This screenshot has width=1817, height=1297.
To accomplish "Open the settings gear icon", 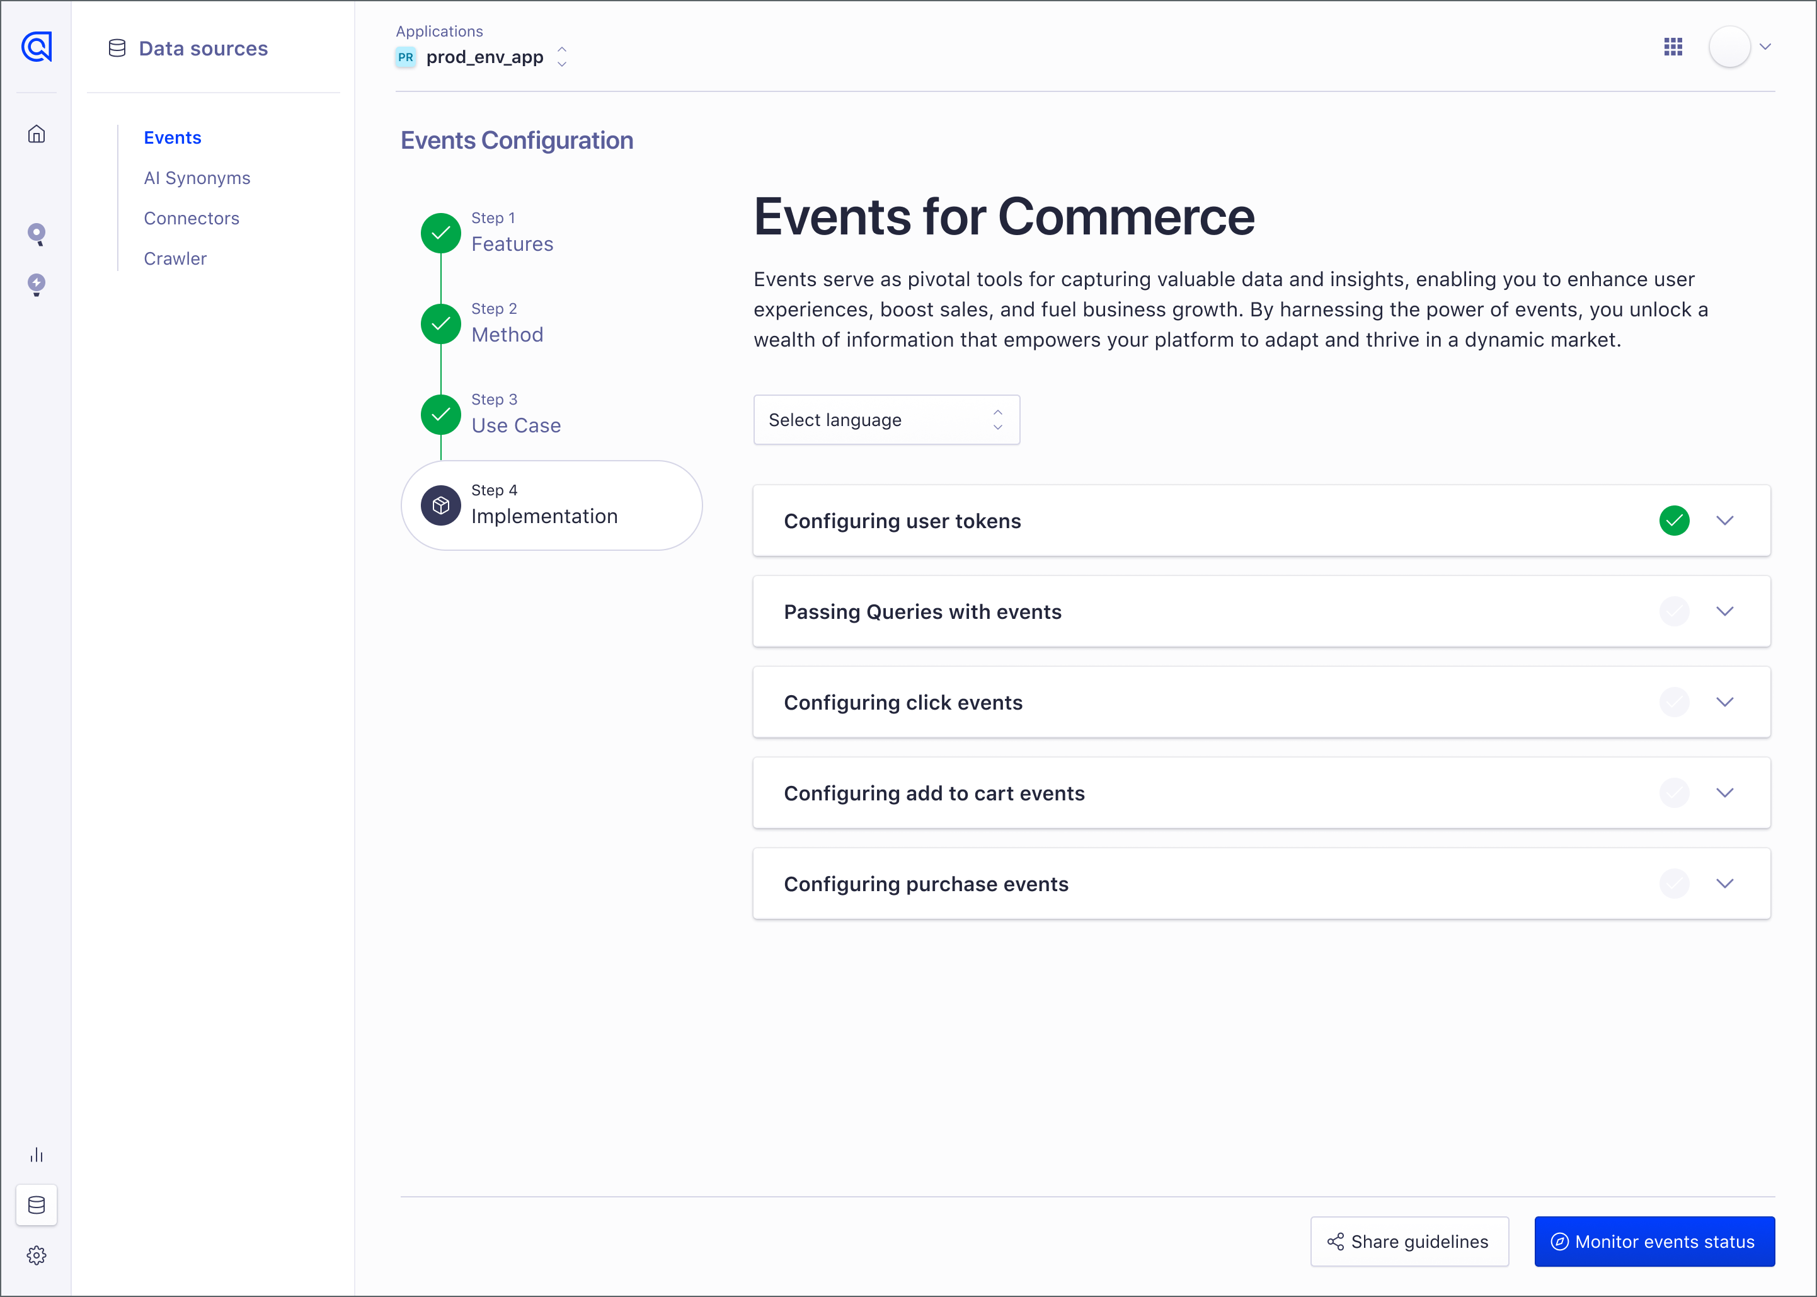I will [37, 1255].
